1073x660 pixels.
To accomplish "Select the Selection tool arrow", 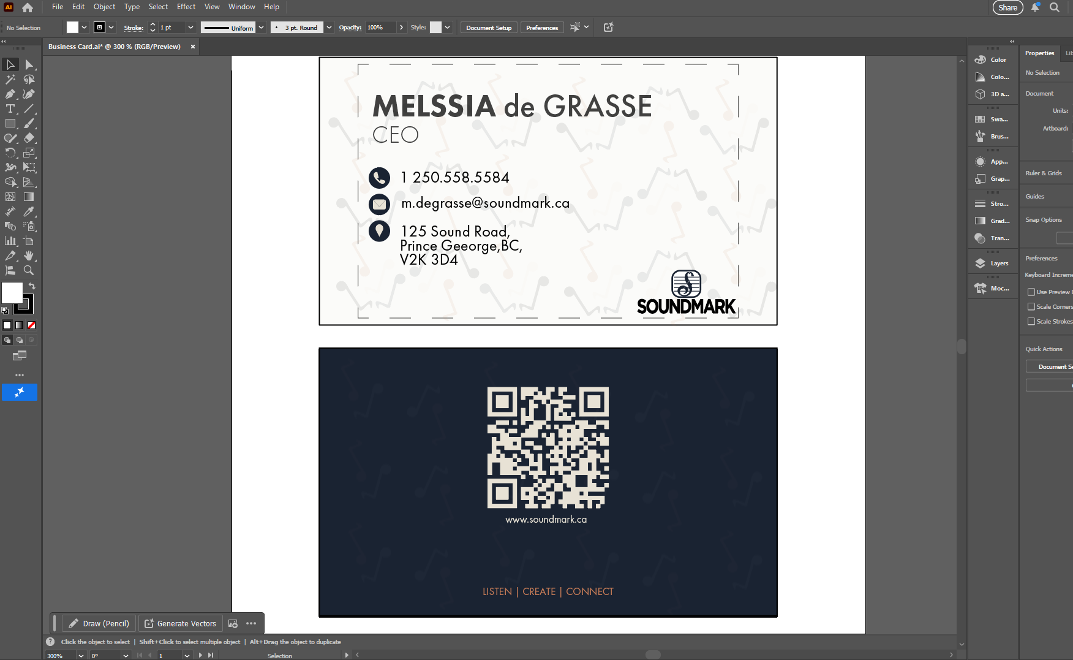I will [x=10, y=64].
